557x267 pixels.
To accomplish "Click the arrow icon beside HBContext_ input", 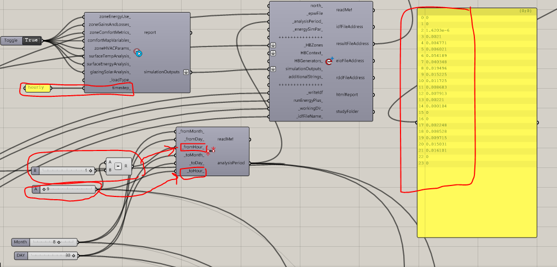I will pyautogui.click(x=273, y=53).
